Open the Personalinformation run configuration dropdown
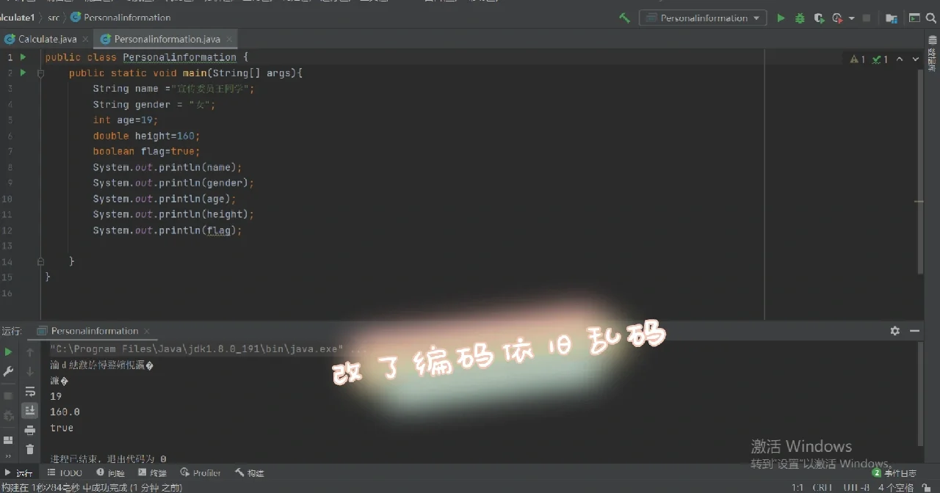The width and height of the screenshot is (940, 493). pyautogui.click(x=703, y=18)
